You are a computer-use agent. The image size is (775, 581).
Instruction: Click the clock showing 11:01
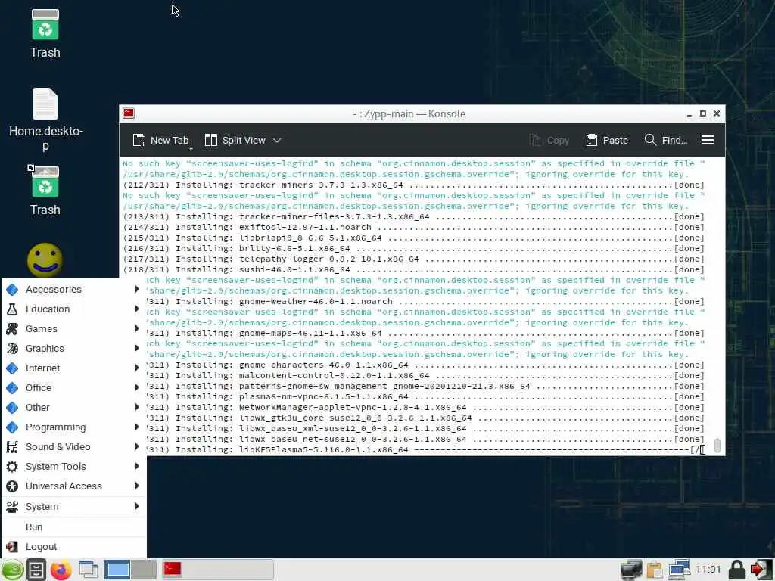click(x=708, y=570)
